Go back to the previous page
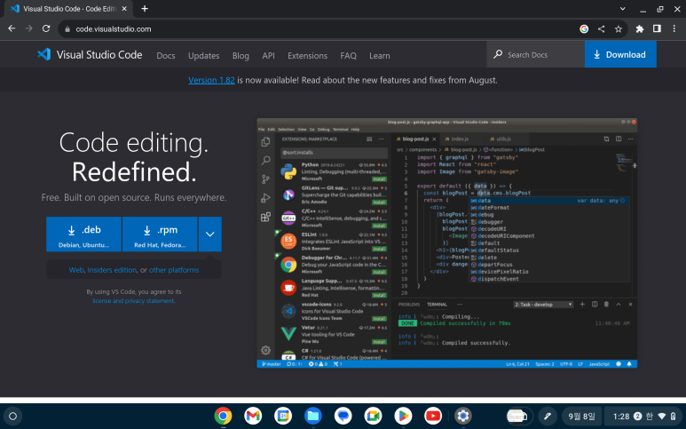This screenshot has width=686, height=429. click(x=12, y=28)
